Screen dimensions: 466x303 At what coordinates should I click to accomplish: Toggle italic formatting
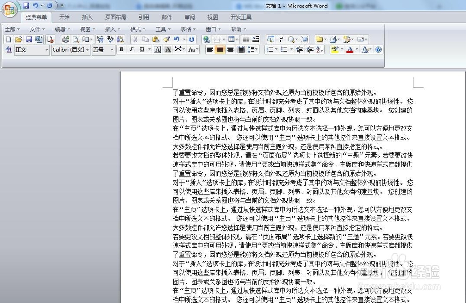131,50
